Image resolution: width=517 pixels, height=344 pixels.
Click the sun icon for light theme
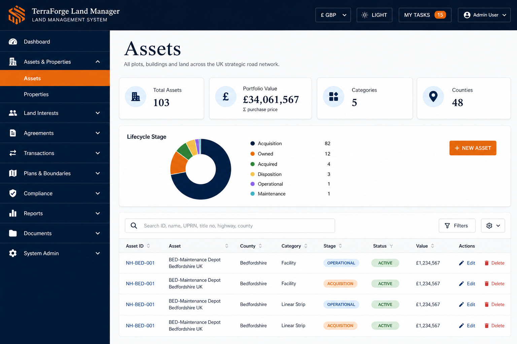coord(365,15)
